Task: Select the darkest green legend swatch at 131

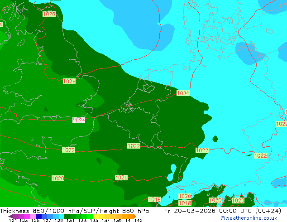Action: [x=67, y=216]
